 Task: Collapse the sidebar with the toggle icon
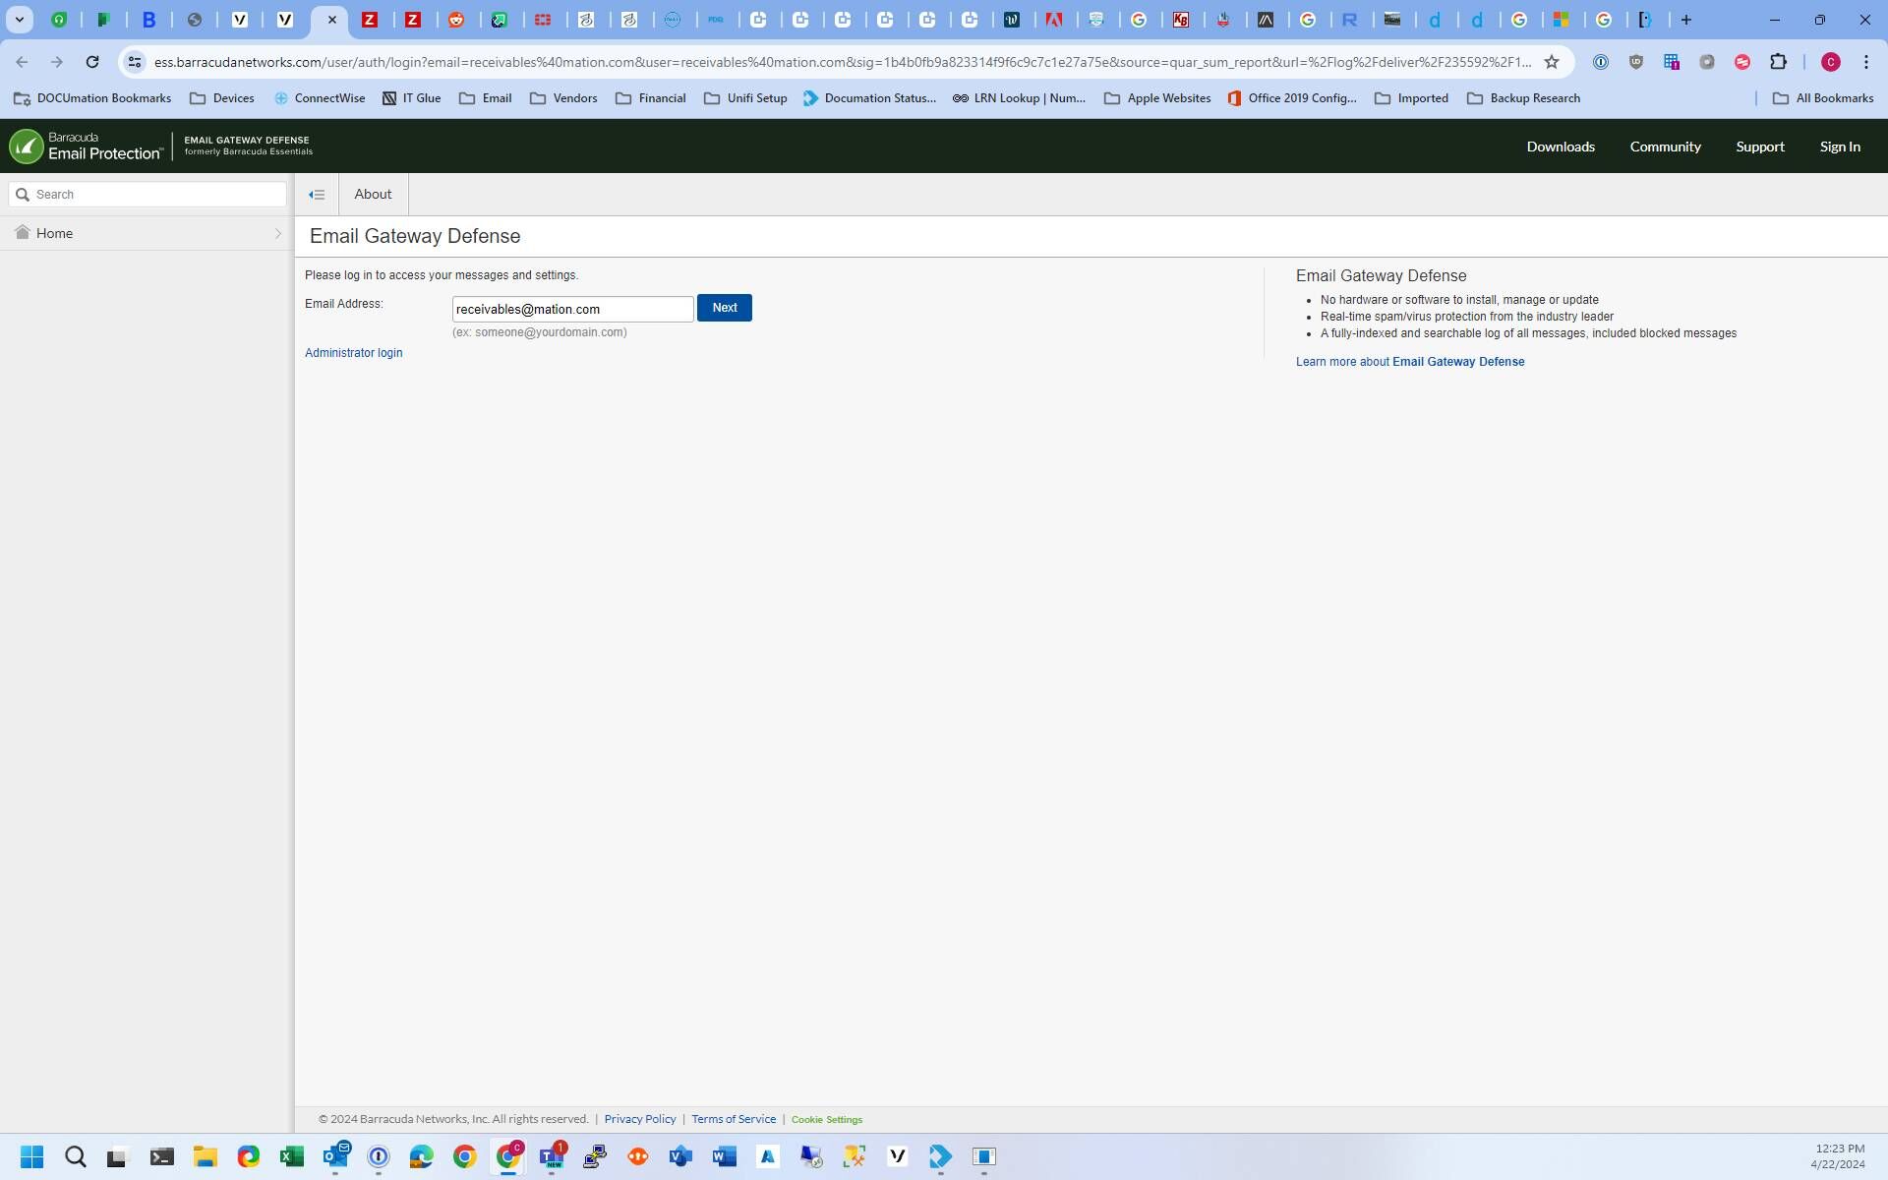[x=317, y=195]
